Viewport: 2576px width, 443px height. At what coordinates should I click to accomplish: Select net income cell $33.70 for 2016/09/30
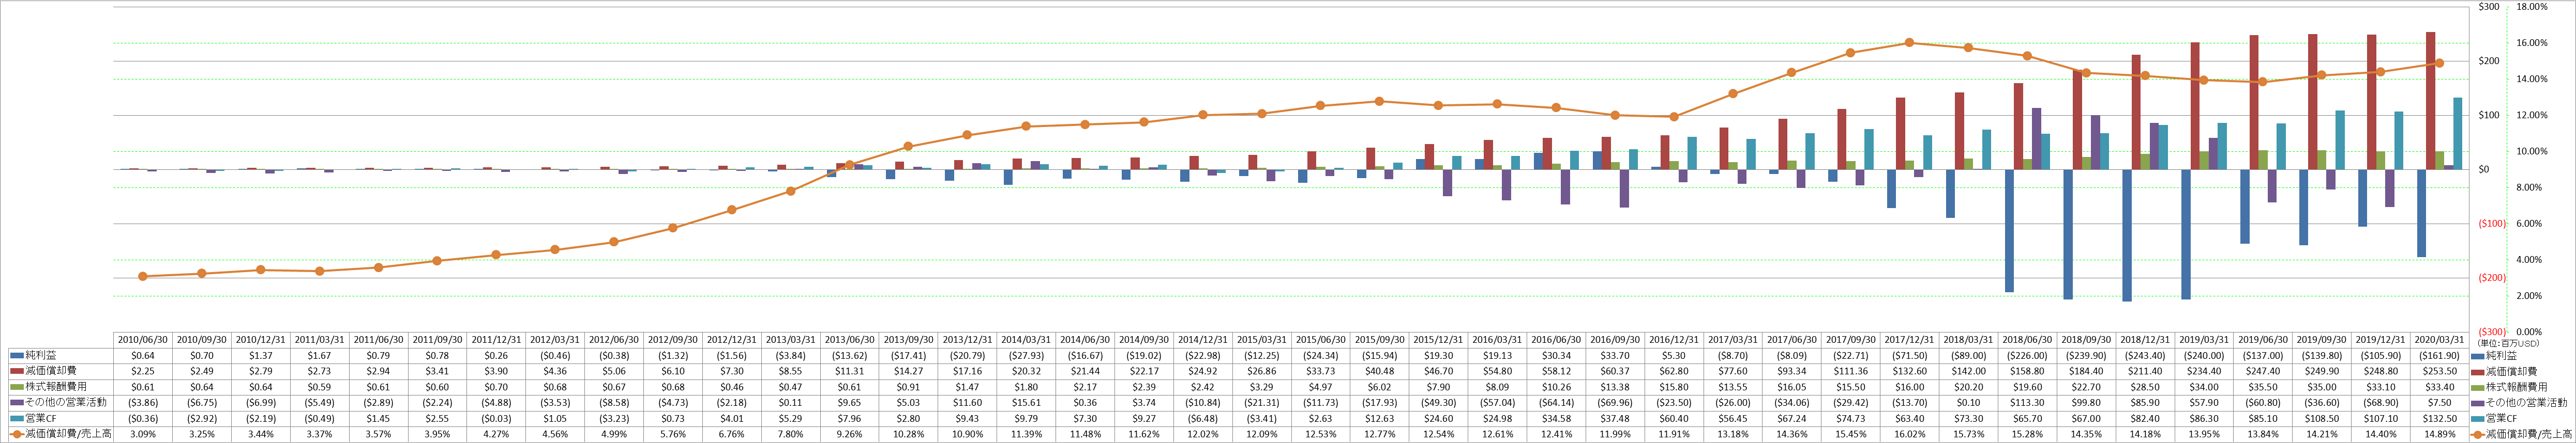pos(1615,355)
